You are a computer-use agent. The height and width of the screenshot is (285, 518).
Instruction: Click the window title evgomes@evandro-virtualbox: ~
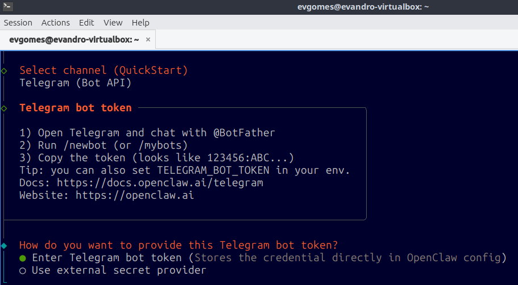point(363,7)
